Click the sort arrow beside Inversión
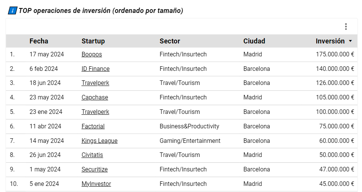This screenshot has height=192, width=362. click(x=350, y=41)
